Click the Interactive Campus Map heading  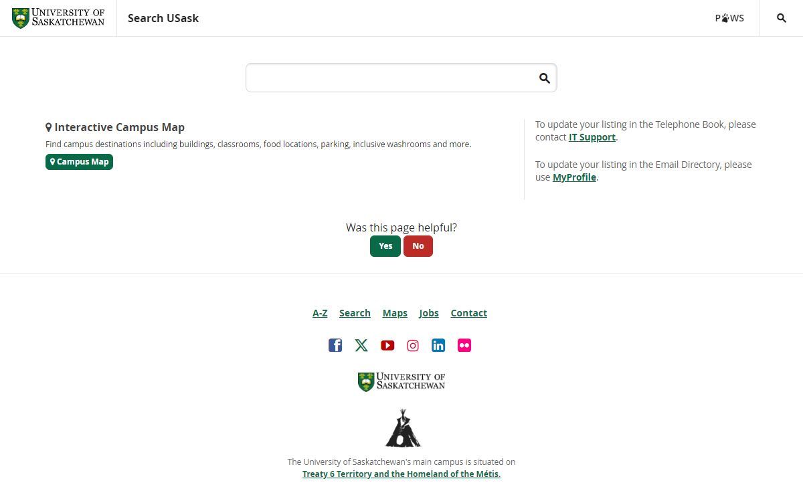115,127
